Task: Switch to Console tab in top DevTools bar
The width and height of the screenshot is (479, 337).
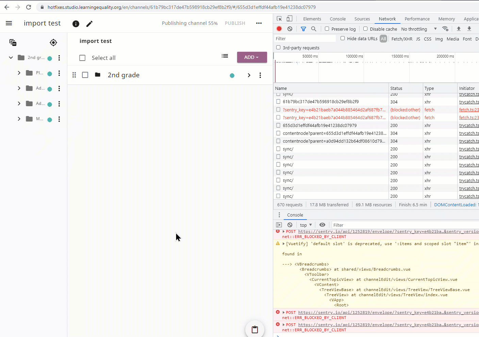Action: (337, 19)
